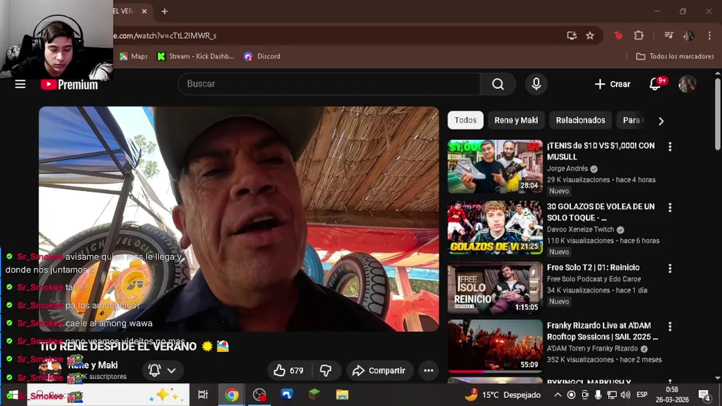Open the Stream - Kick Dashboard bookmark
This screenshot has width=722, height=406.
point(196,56)
